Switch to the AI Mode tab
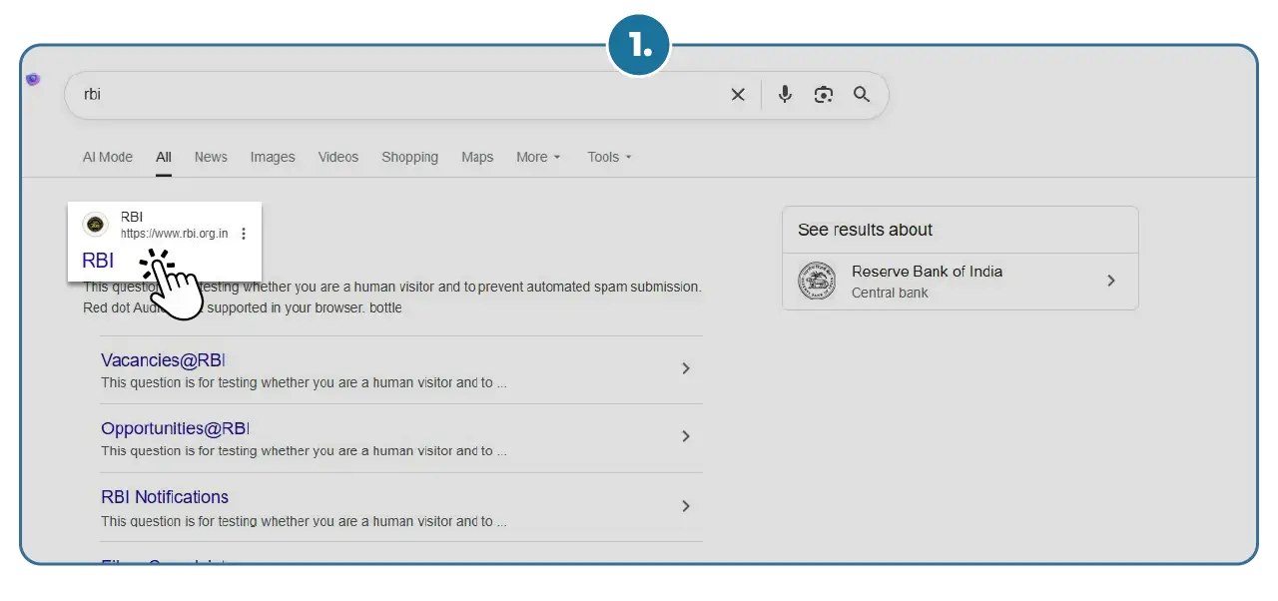 (108, 157)
